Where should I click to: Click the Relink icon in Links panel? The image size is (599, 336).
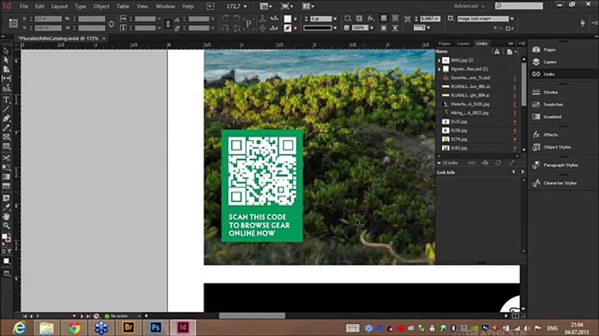point(472,163)
